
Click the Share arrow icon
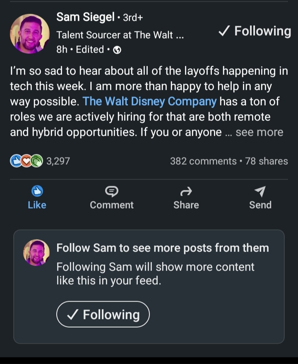tap(186, 191)
